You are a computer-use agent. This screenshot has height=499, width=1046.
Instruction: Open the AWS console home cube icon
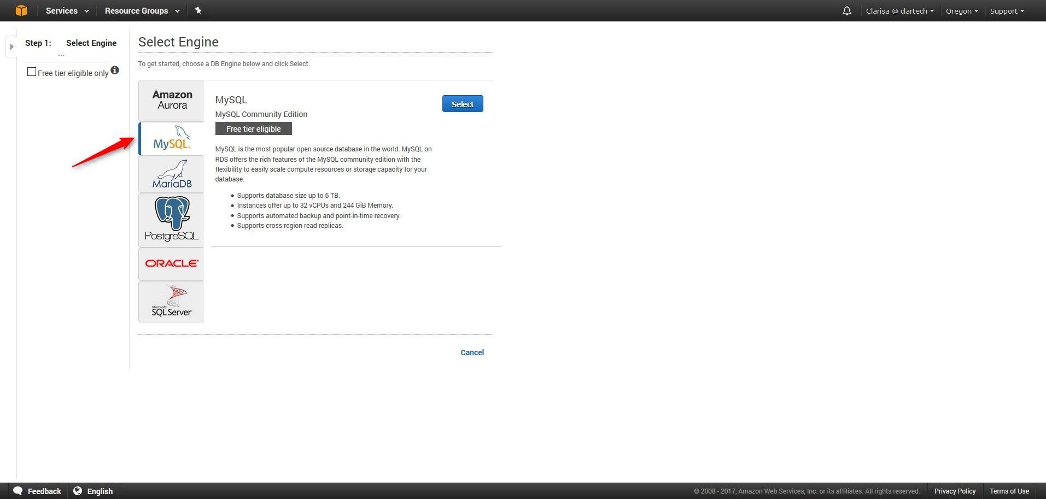coord(21,10)
